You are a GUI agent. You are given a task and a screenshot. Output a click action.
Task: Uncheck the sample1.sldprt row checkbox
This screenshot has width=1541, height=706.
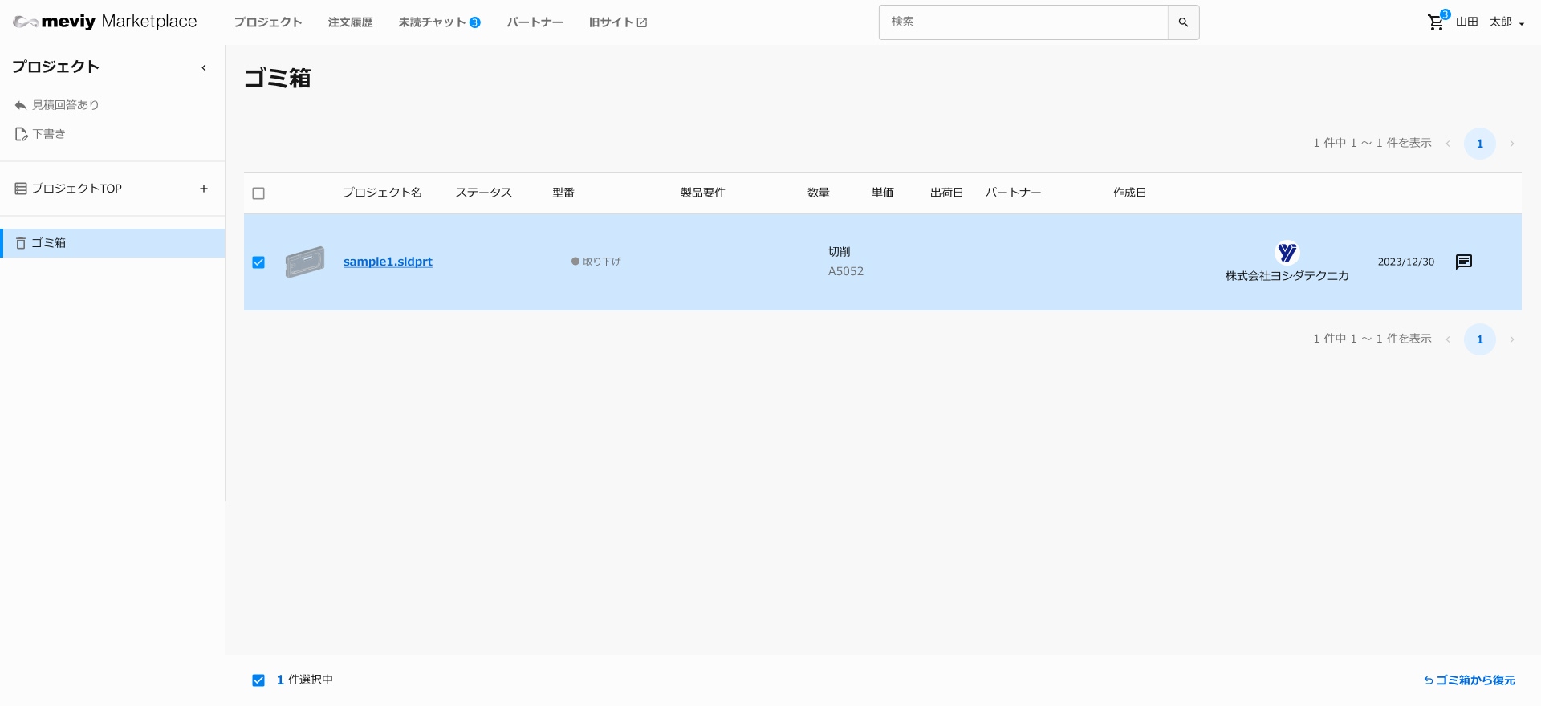(258, 262)
